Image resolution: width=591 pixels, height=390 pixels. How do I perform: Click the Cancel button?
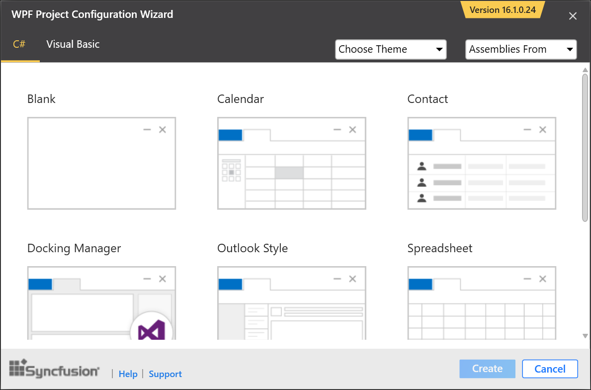click(550, 369)
